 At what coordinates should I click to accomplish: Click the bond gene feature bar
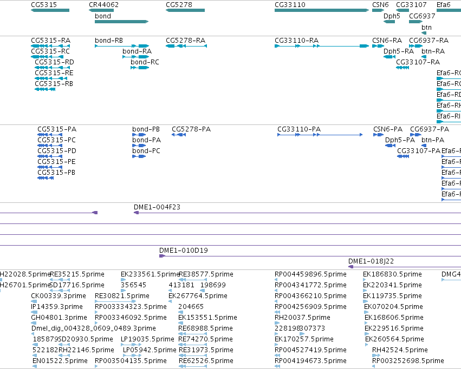(121, 22)
